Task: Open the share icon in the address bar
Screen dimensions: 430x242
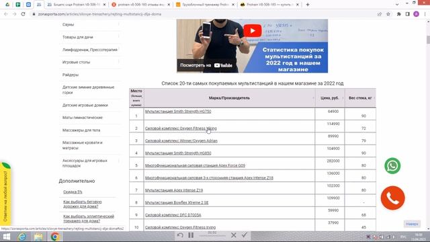Action: point(380,14)
